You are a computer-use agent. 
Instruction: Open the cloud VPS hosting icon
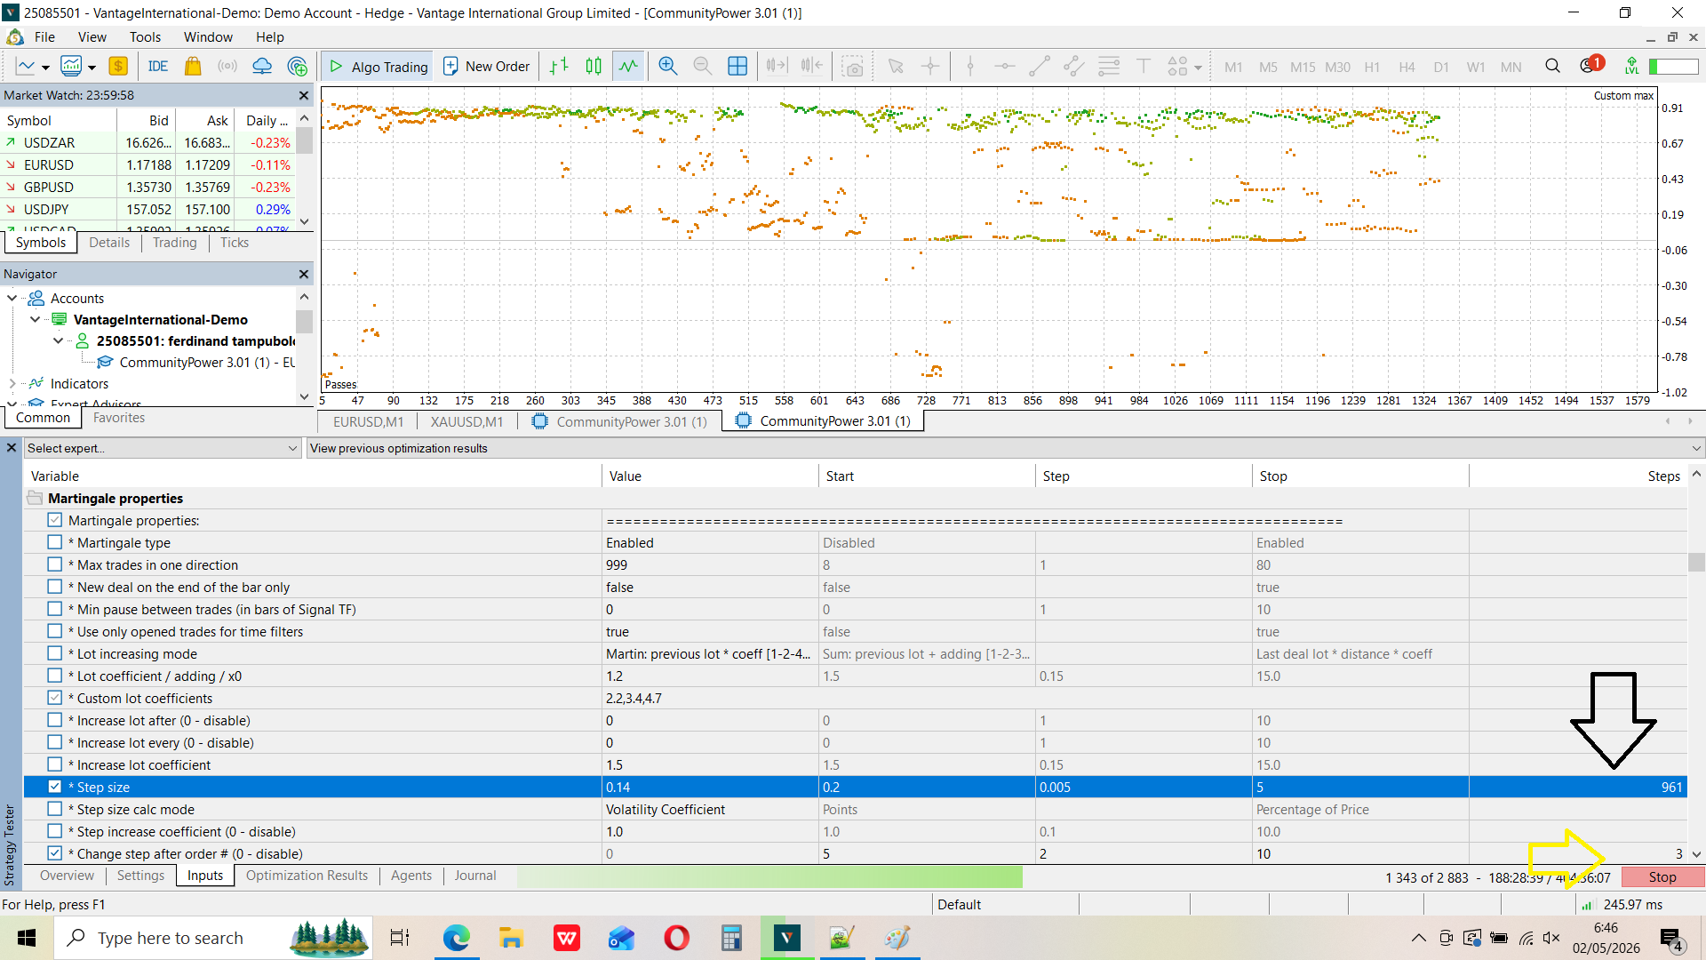(262, 67)
